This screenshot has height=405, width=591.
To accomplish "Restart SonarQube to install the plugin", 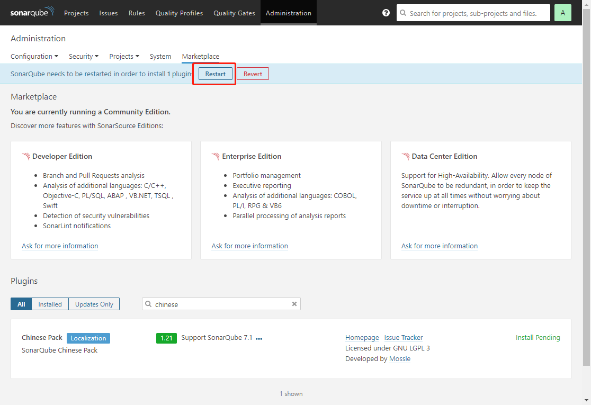I will 215,74.
